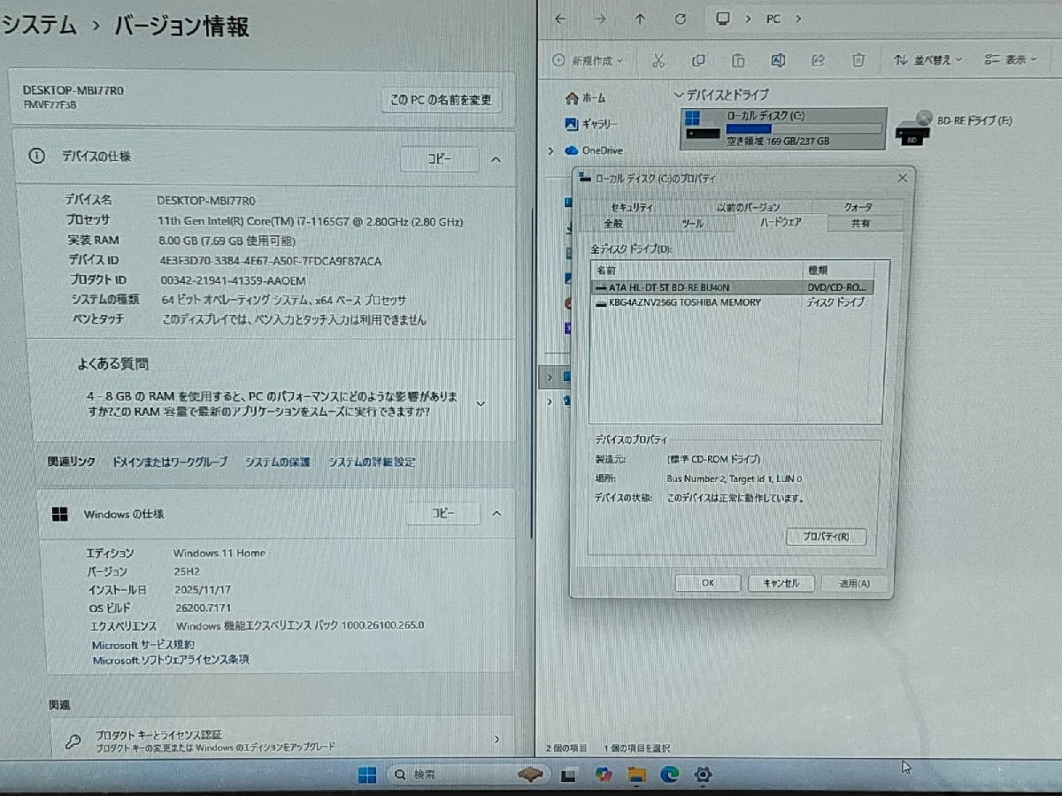Screen dimensions: 1062x796
Task: Open 並べ替え sort dropdown
Action: point(927,60)
